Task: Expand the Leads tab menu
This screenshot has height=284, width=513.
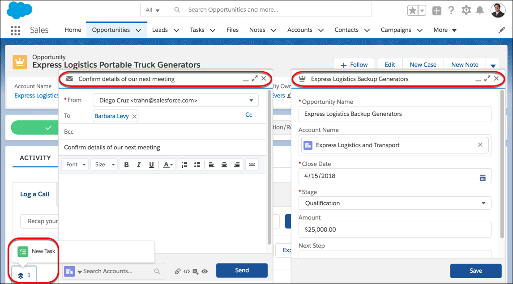Action: 176,30
